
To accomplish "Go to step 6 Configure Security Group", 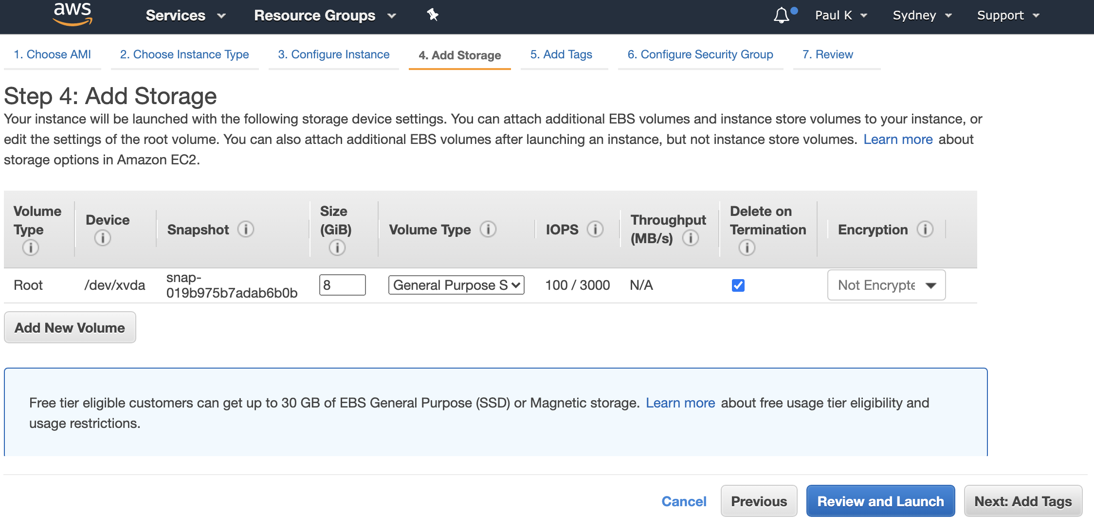I will tap(700, 54).
